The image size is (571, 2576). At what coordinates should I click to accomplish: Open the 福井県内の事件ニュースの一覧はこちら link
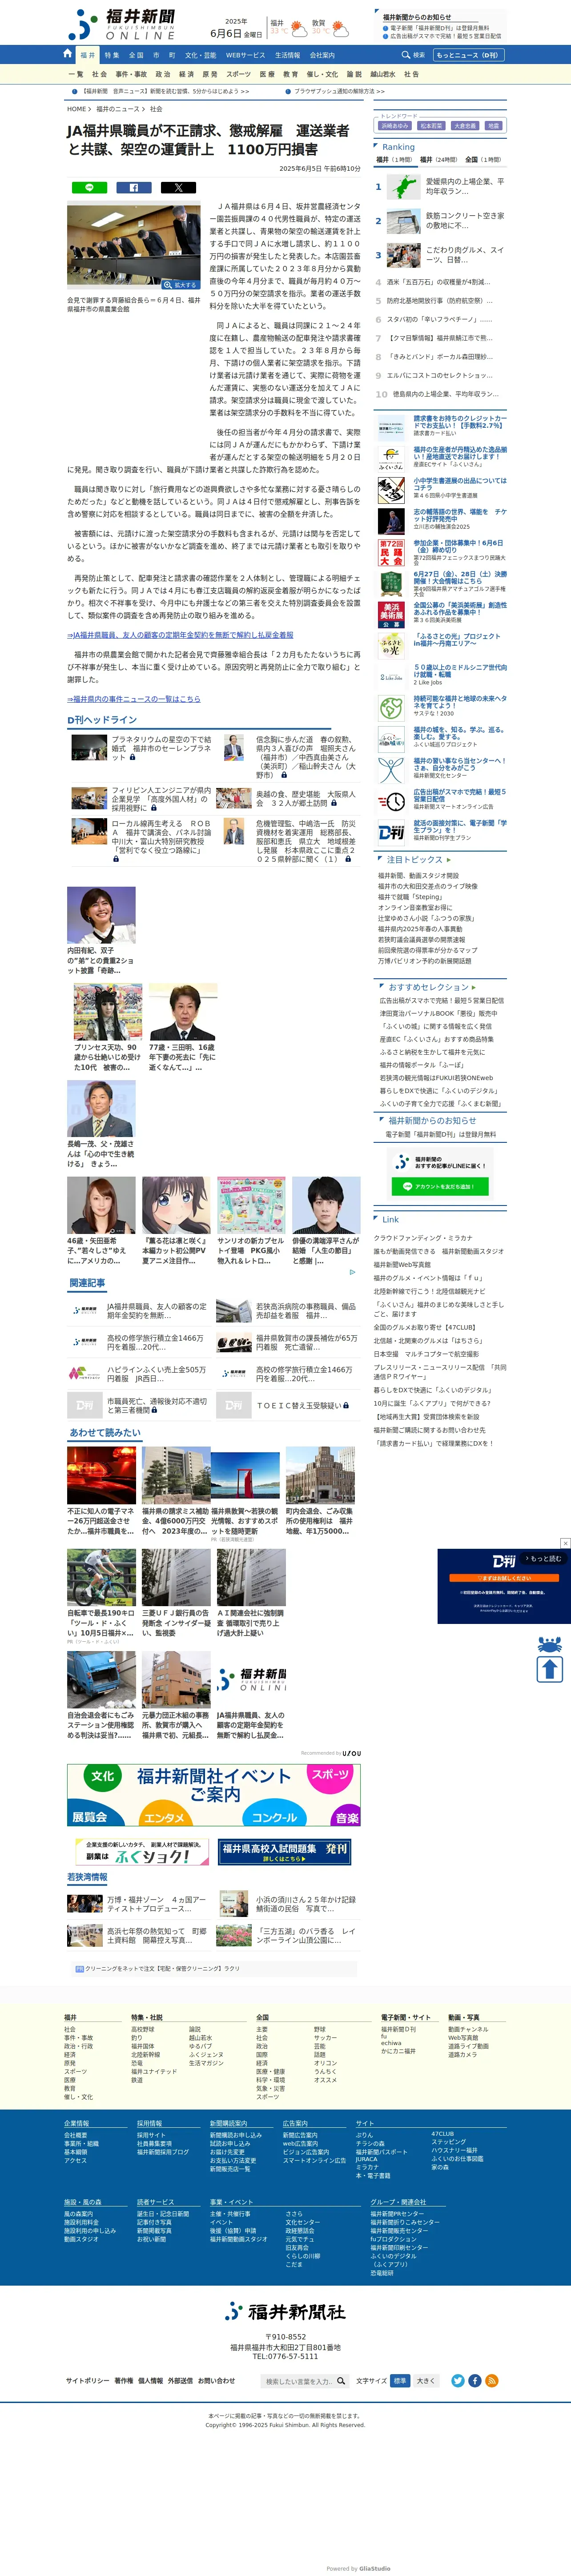pos(134,699)
